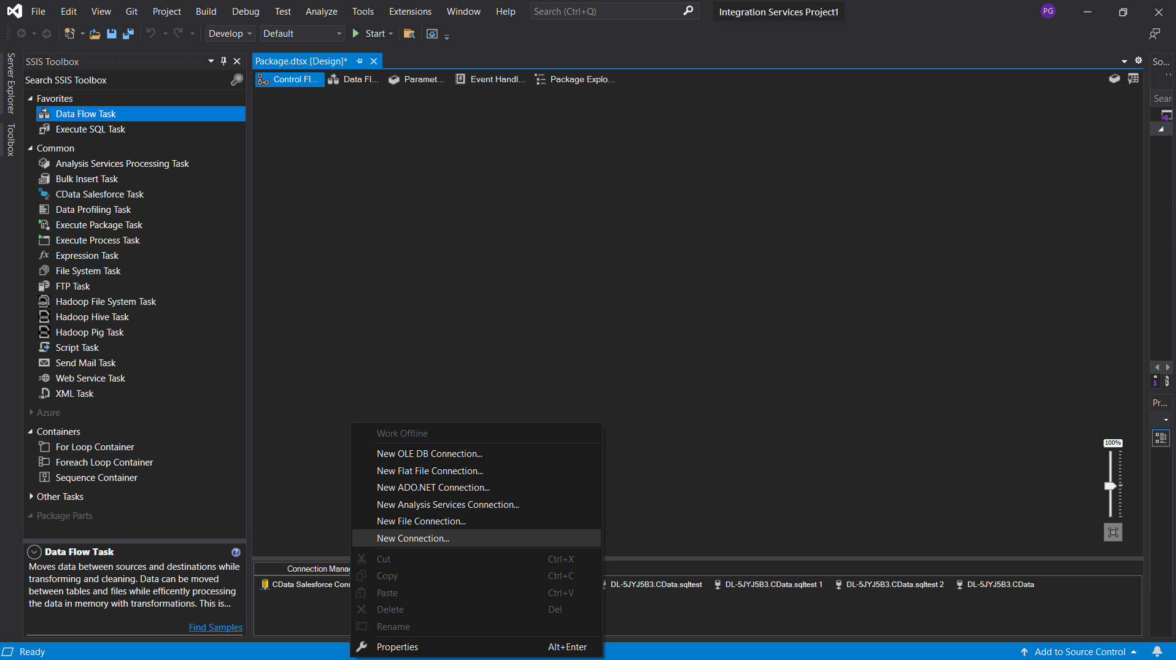The image size is (1176, 660).
Task: Collapse the Favorites group
Action: click(x=31, y=99)
